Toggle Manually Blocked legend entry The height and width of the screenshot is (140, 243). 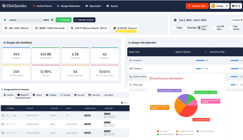pos(165,134)
